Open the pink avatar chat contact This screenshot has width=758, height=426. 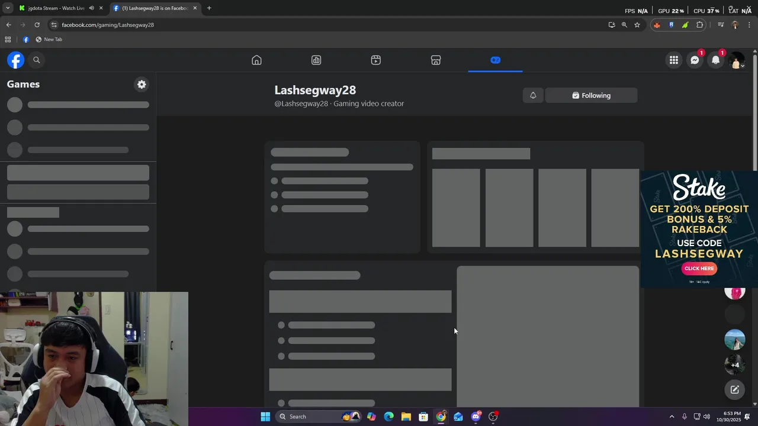(x=735, y=292)
